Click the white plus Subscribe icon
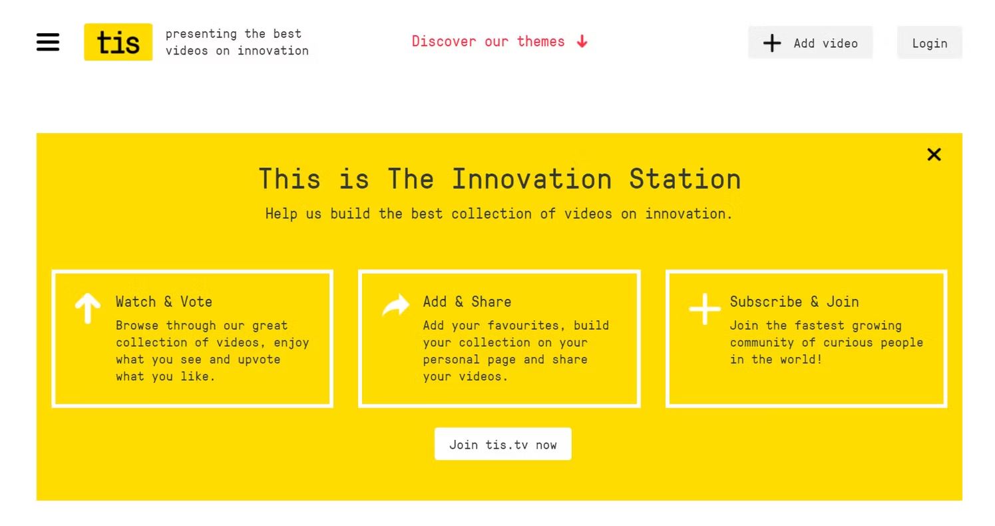 [704, 309]
